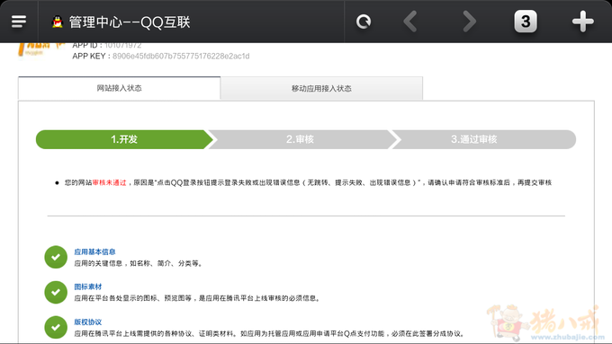The height and width of the screenshot is (344, 612).
Task: Open the browser hamburger menu
Action: pyautogui.click(x=19, y=22)
